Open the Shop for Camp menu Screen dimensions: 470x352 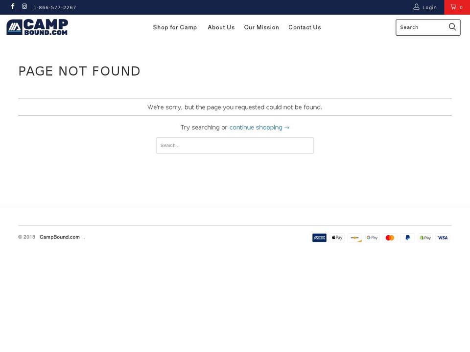coord(175,27)
